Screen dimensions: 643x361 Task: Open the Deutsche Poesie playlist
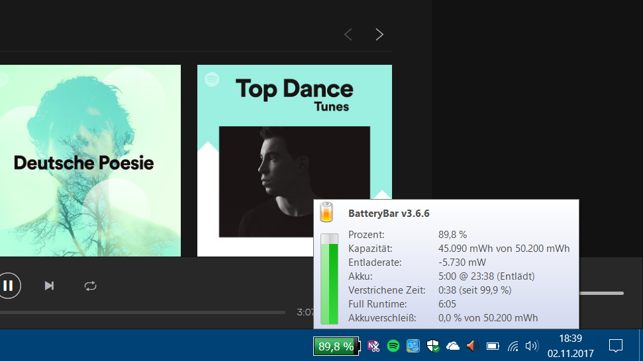pos(90,161)
